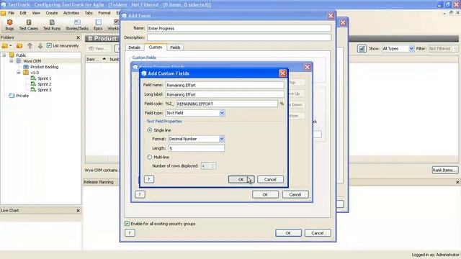Click the Rank Items button

tap(445, 170)
